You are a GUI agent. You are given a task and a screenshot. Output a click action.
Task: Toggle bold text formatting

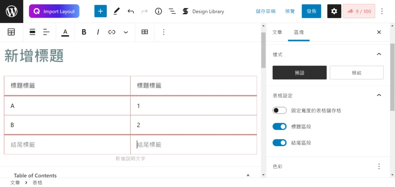(x=84, y=32)
